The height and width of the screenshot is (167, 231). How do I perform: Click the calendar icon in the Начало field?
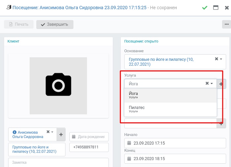129,143
